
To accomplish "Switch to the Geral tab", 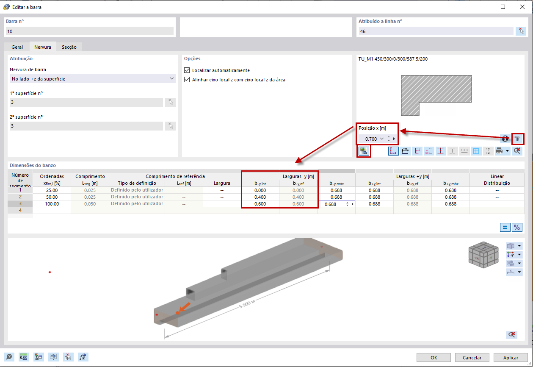I will coord(17,47).
